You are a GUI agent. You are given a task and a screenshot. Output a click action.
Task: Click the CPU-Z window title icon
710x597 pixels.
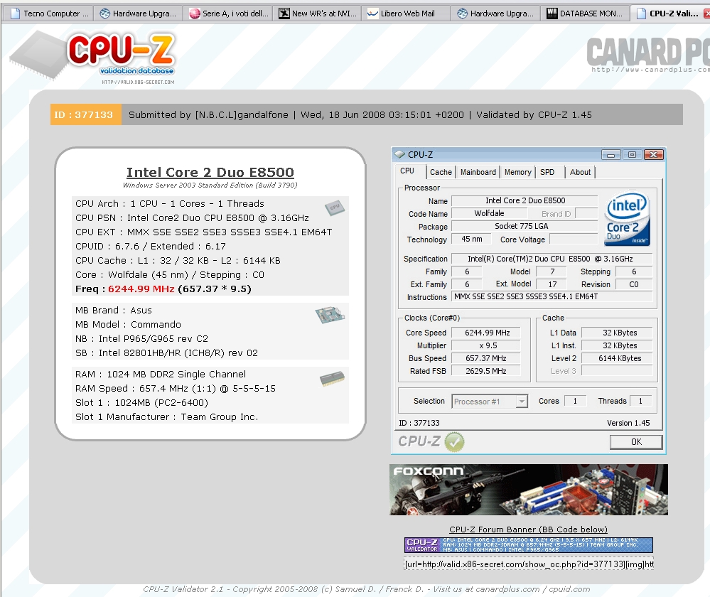[x=399, y=154]
